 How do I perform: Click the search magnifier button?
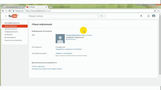coord(102,16)
